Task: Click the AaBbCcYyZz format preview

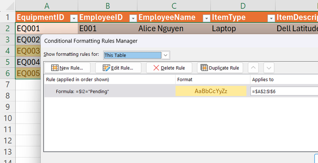Action: tap(211, 91)
